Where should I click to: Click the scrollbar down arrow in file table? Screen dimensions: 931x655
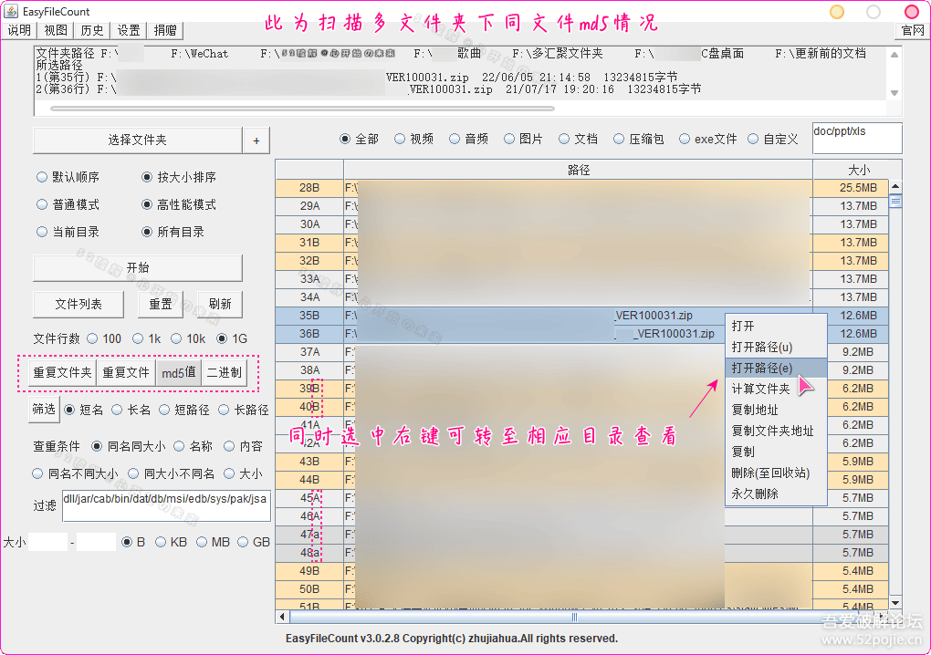[894, 602]
